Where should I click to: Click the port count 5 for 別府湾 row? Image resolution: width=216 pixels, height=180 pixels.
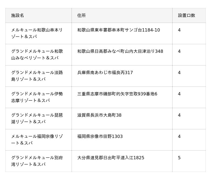tap(179, 158)
